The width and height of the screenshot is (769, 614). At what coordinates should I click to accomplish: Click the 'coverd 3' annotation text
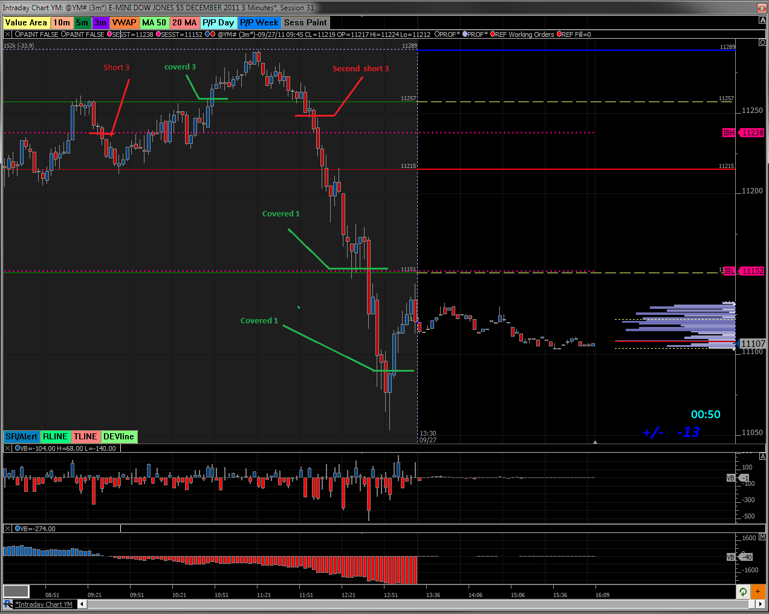point(180,67)
